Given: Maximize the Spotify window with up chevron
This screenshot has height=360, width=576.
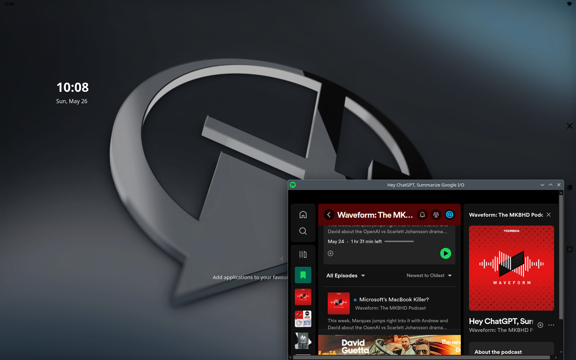Looking at the screenshot, I should [550, 185].
